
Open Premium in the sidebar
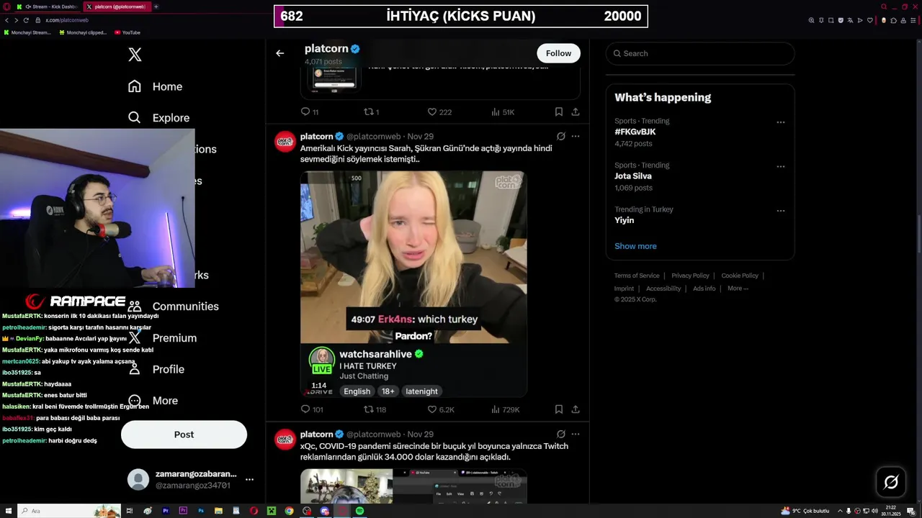click(x=162, y=338)
